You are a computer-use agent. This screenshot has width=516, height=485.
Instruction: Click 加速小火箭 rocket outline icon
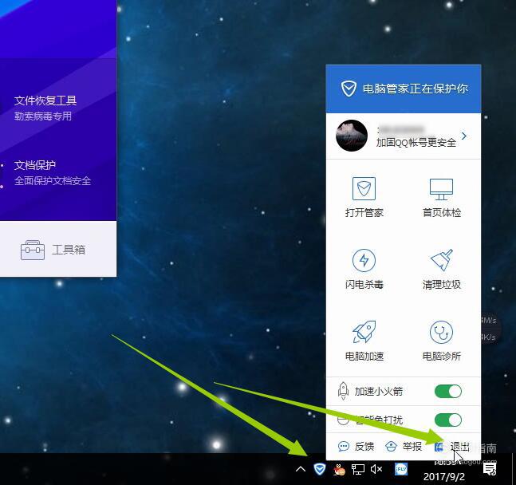343,391
